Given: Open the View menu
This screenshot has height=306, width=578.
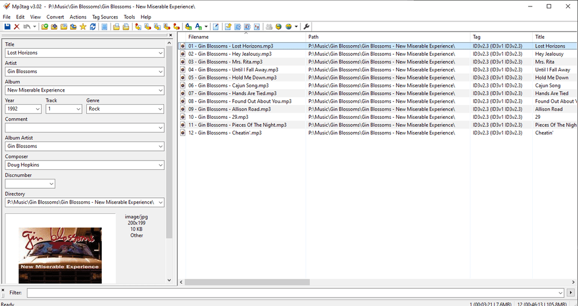Looking at the screenshot, I should 36,17.
